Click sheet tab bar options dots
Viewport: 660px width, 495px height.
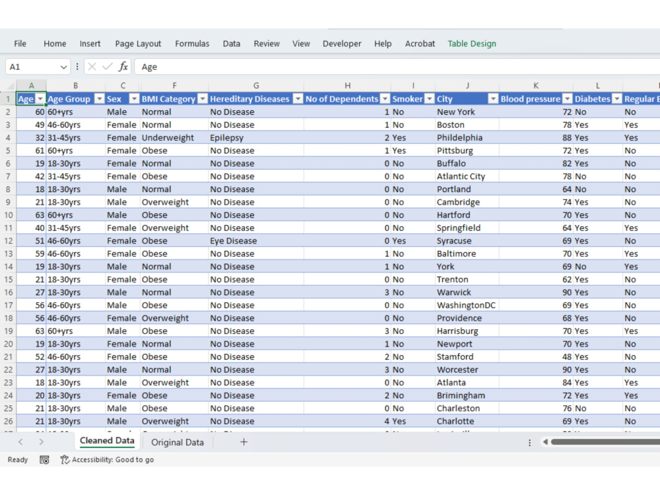click(529, 442)
